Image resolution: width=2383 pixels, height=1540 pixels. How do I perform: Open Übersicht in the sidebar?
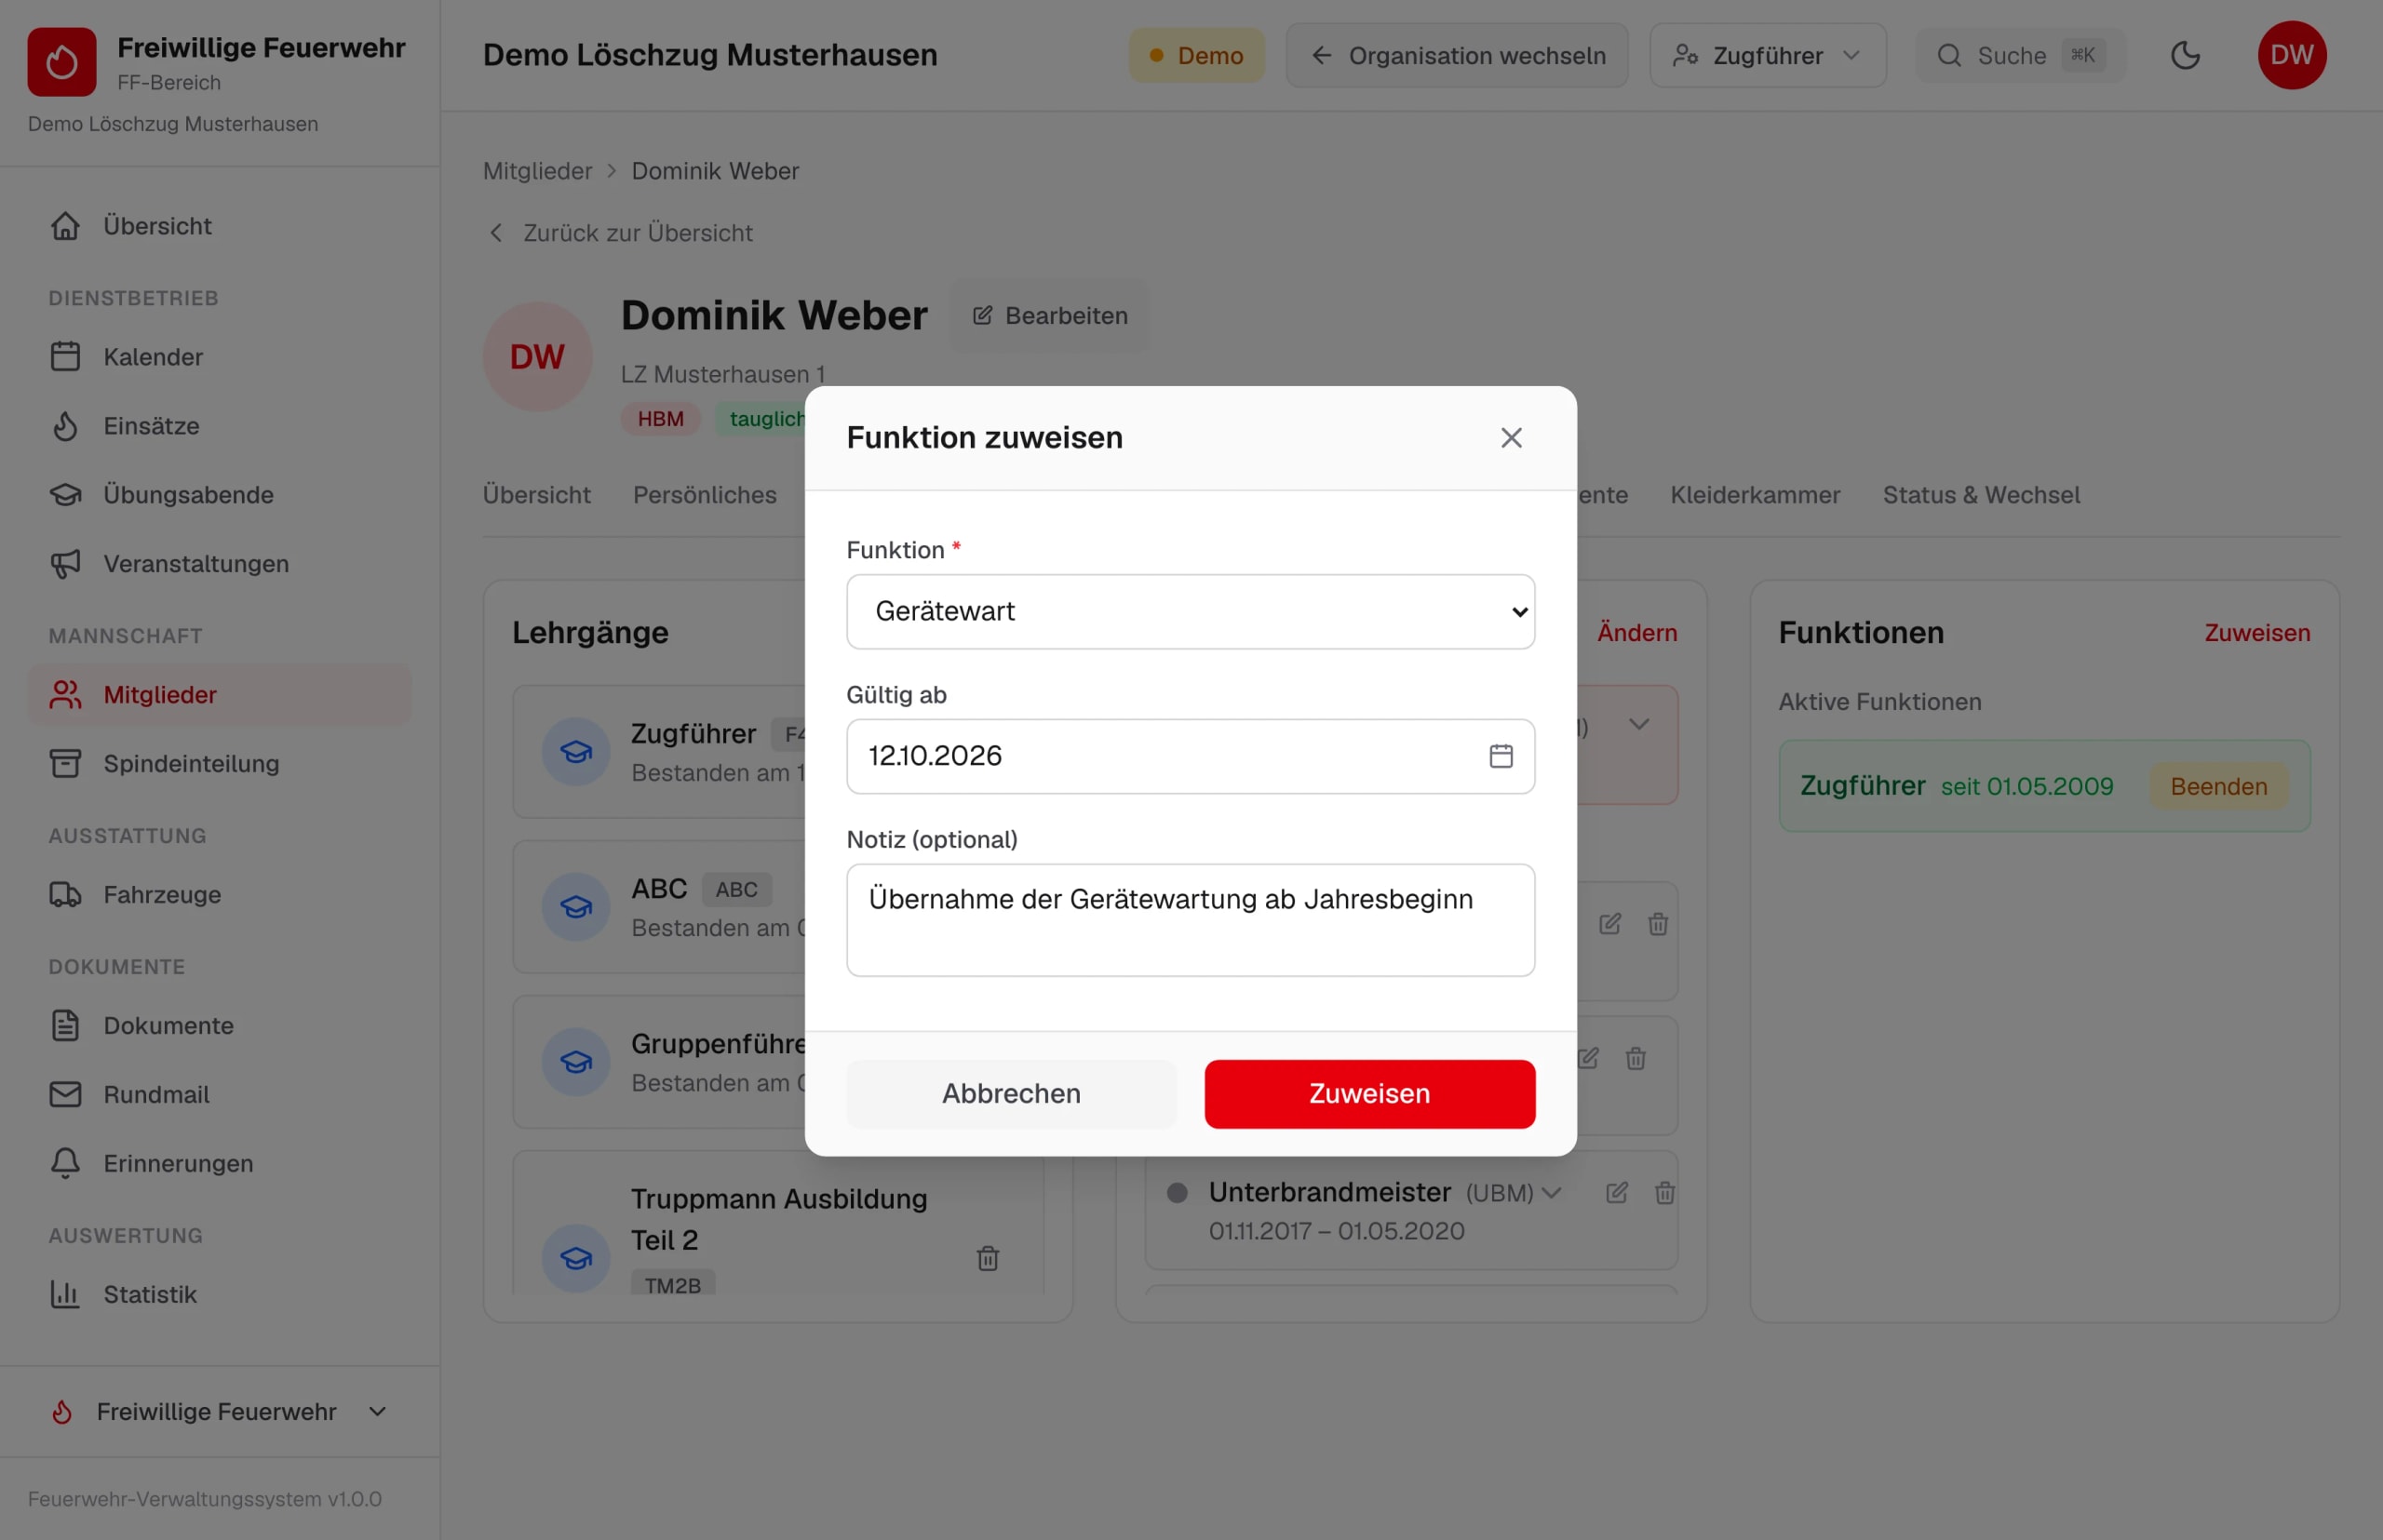(x=219, y=226)
